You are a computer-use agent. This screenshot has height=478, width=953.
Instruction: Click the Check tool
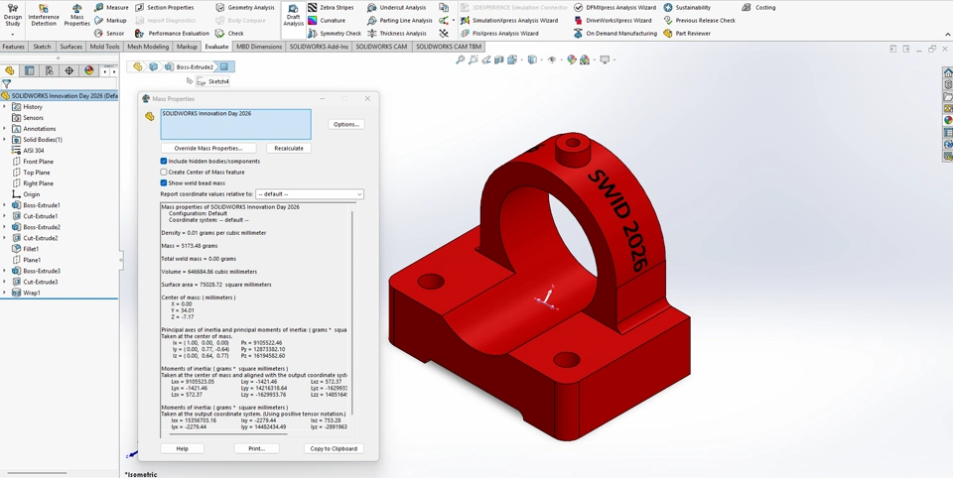click(x=230, y=34)
